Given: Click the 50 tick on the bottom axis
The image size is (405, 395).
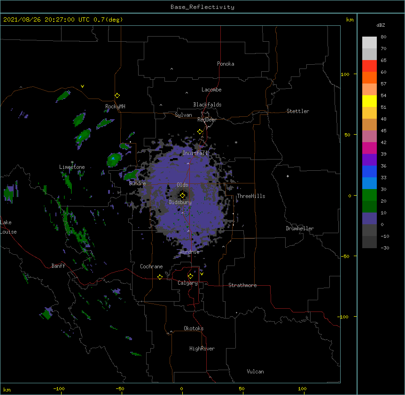Looking at the screenshot, I should click(241, 389).
